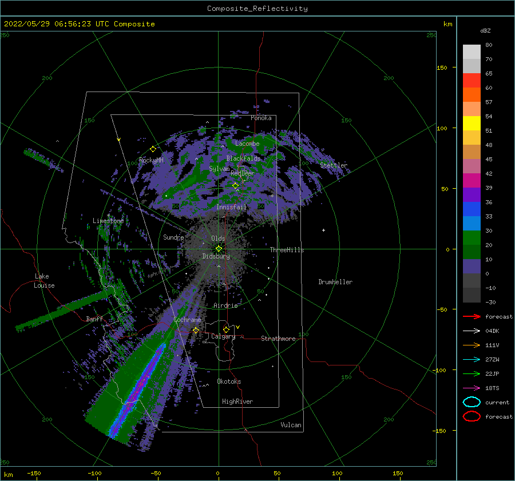Screen dimensions: 515x481
Task: Click the green 22JP arrow icon
Action: coord(472,373)
